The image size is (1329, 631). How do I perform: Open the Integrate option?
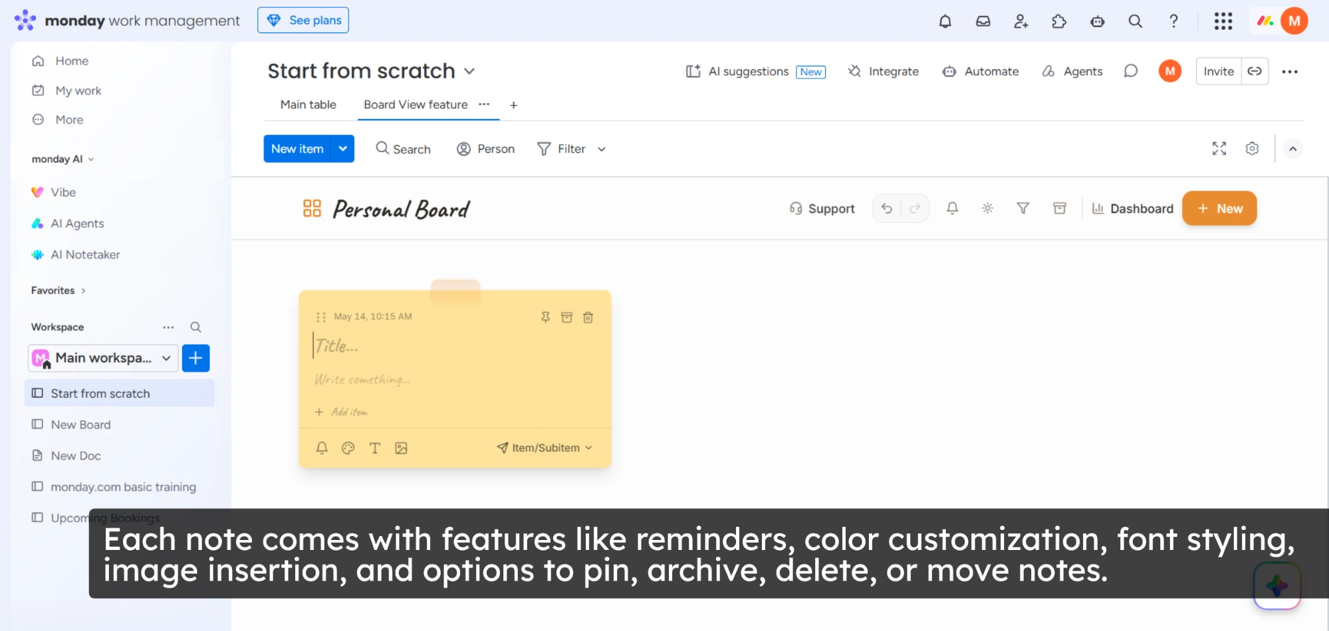(884, 71)
